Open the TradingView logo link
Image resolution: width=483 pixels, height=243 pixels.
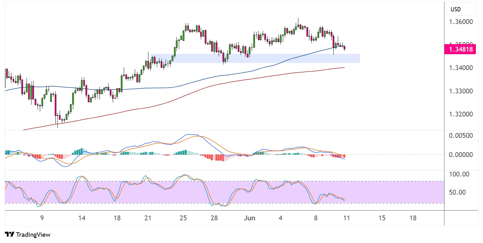click(28, 235)
